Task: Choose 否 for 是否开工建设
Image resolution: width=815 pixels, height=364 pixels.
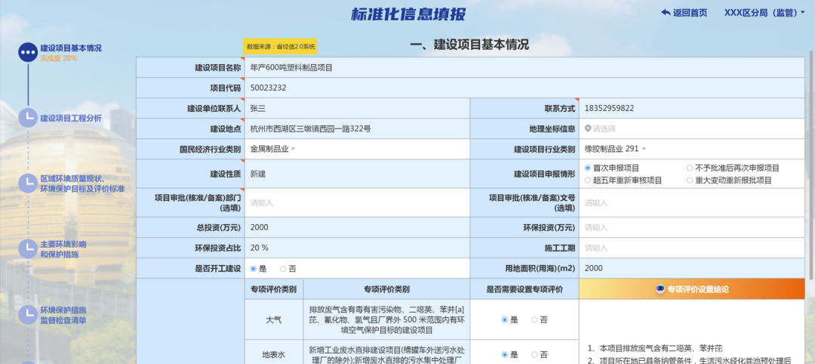Action: 283,269
